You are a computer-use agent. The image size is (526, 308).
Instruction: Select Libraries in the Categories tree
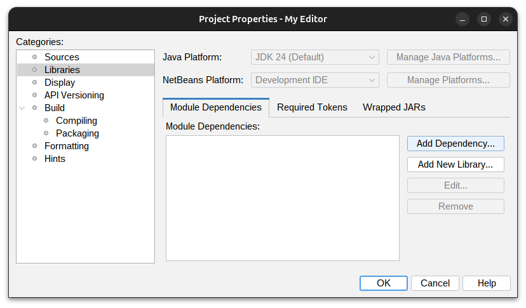62,70
